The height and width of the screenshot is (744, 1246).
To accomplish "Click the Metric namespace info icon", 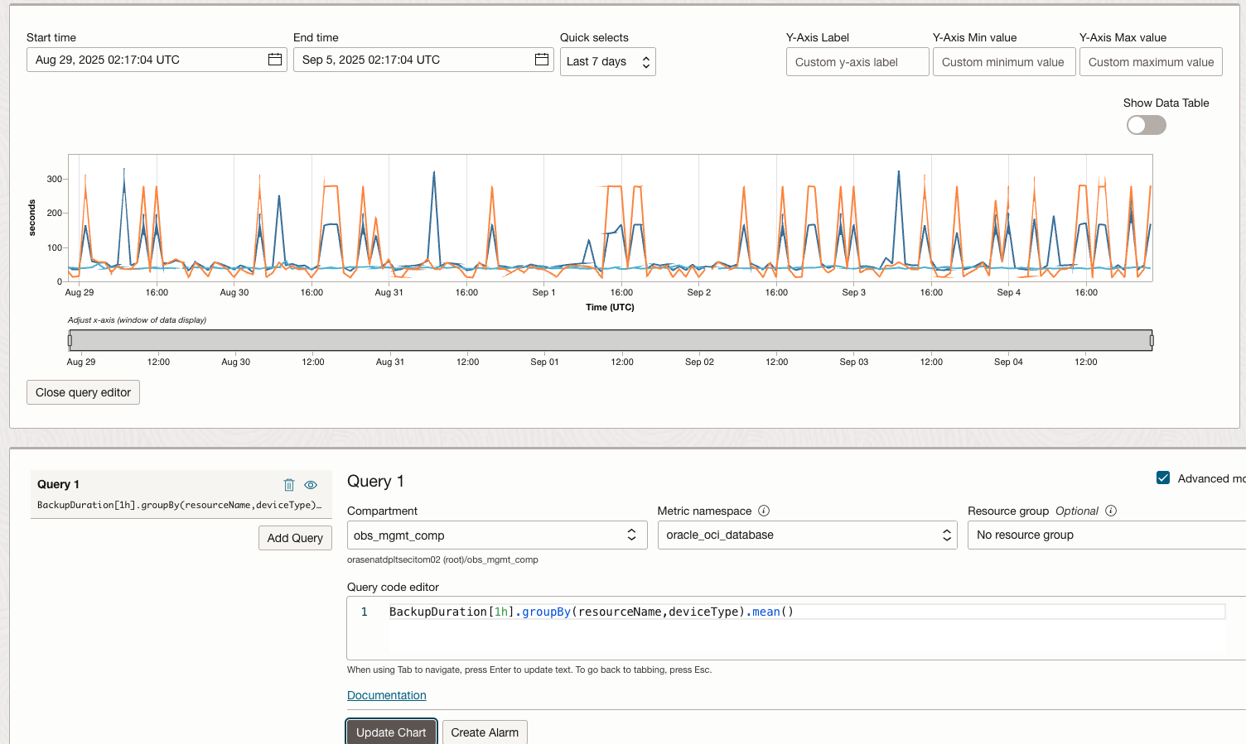I will point(763,511).
